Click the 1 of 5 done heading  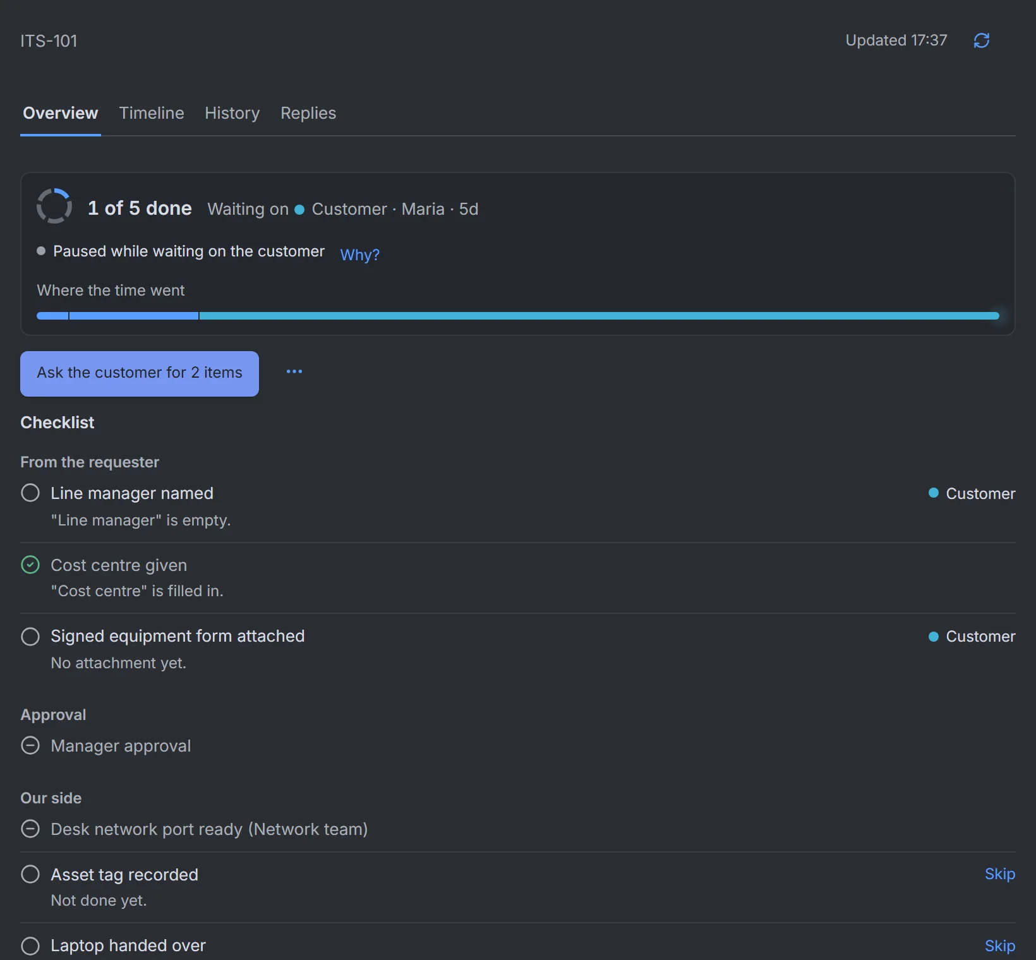pos(140,208)
